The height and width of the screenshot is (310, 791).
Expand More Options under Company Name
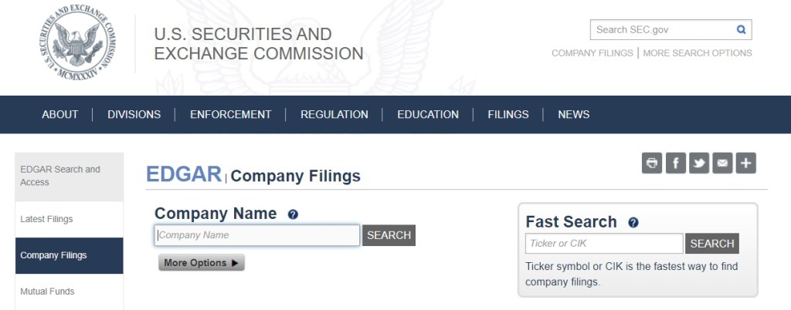202,263
